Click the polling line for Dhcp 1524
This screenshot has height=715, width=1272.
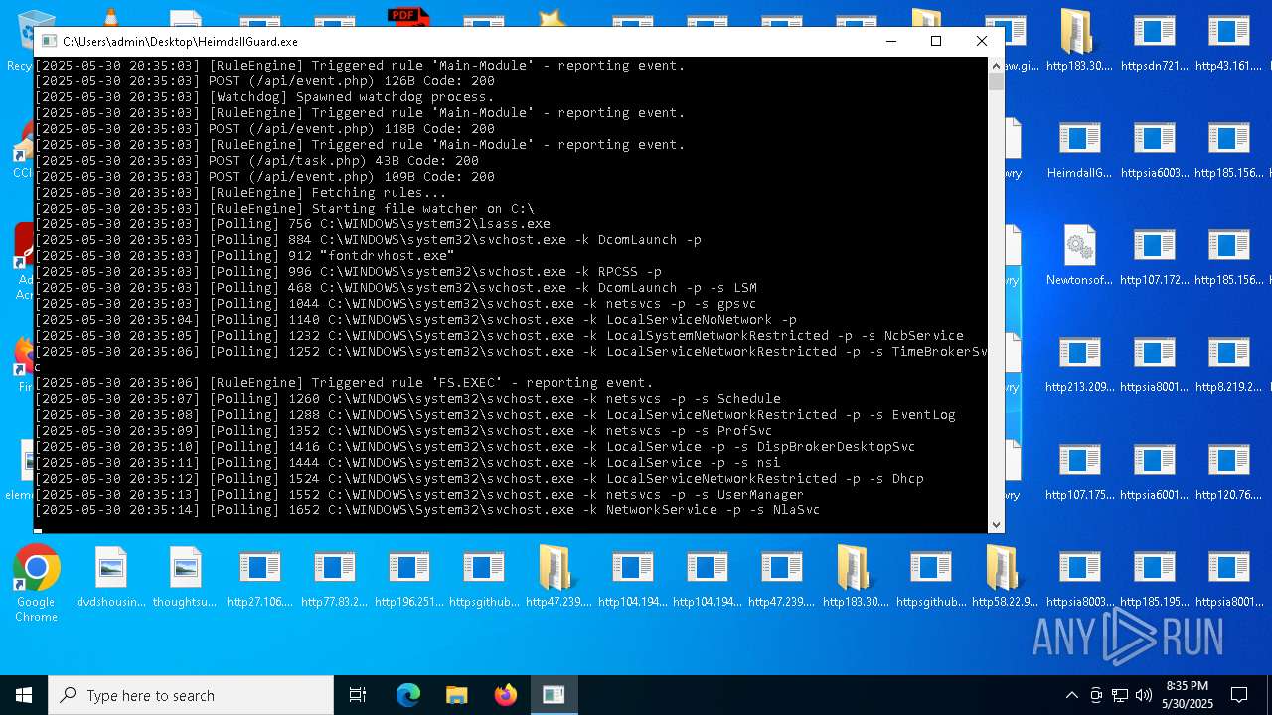tap(479, 479)
